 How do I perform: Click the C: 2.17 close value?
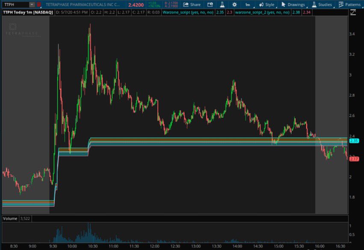[138, 12]
